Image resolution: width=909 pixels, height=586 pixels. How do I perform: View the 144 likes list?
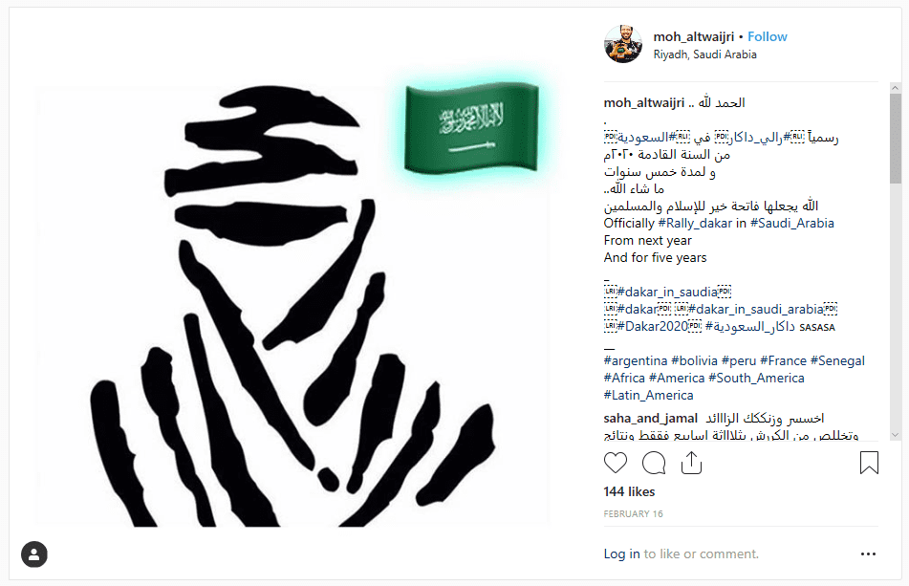coord(629,491)
